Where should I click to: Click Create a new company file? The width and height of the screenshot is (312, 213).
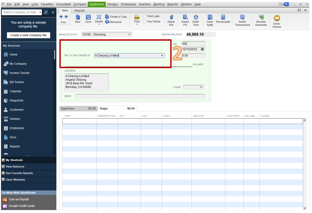29,35
